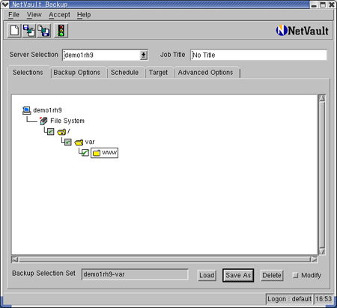The image size is (337, 308).
Task: Click the File System plugin icon
Action: pos(43,121)
